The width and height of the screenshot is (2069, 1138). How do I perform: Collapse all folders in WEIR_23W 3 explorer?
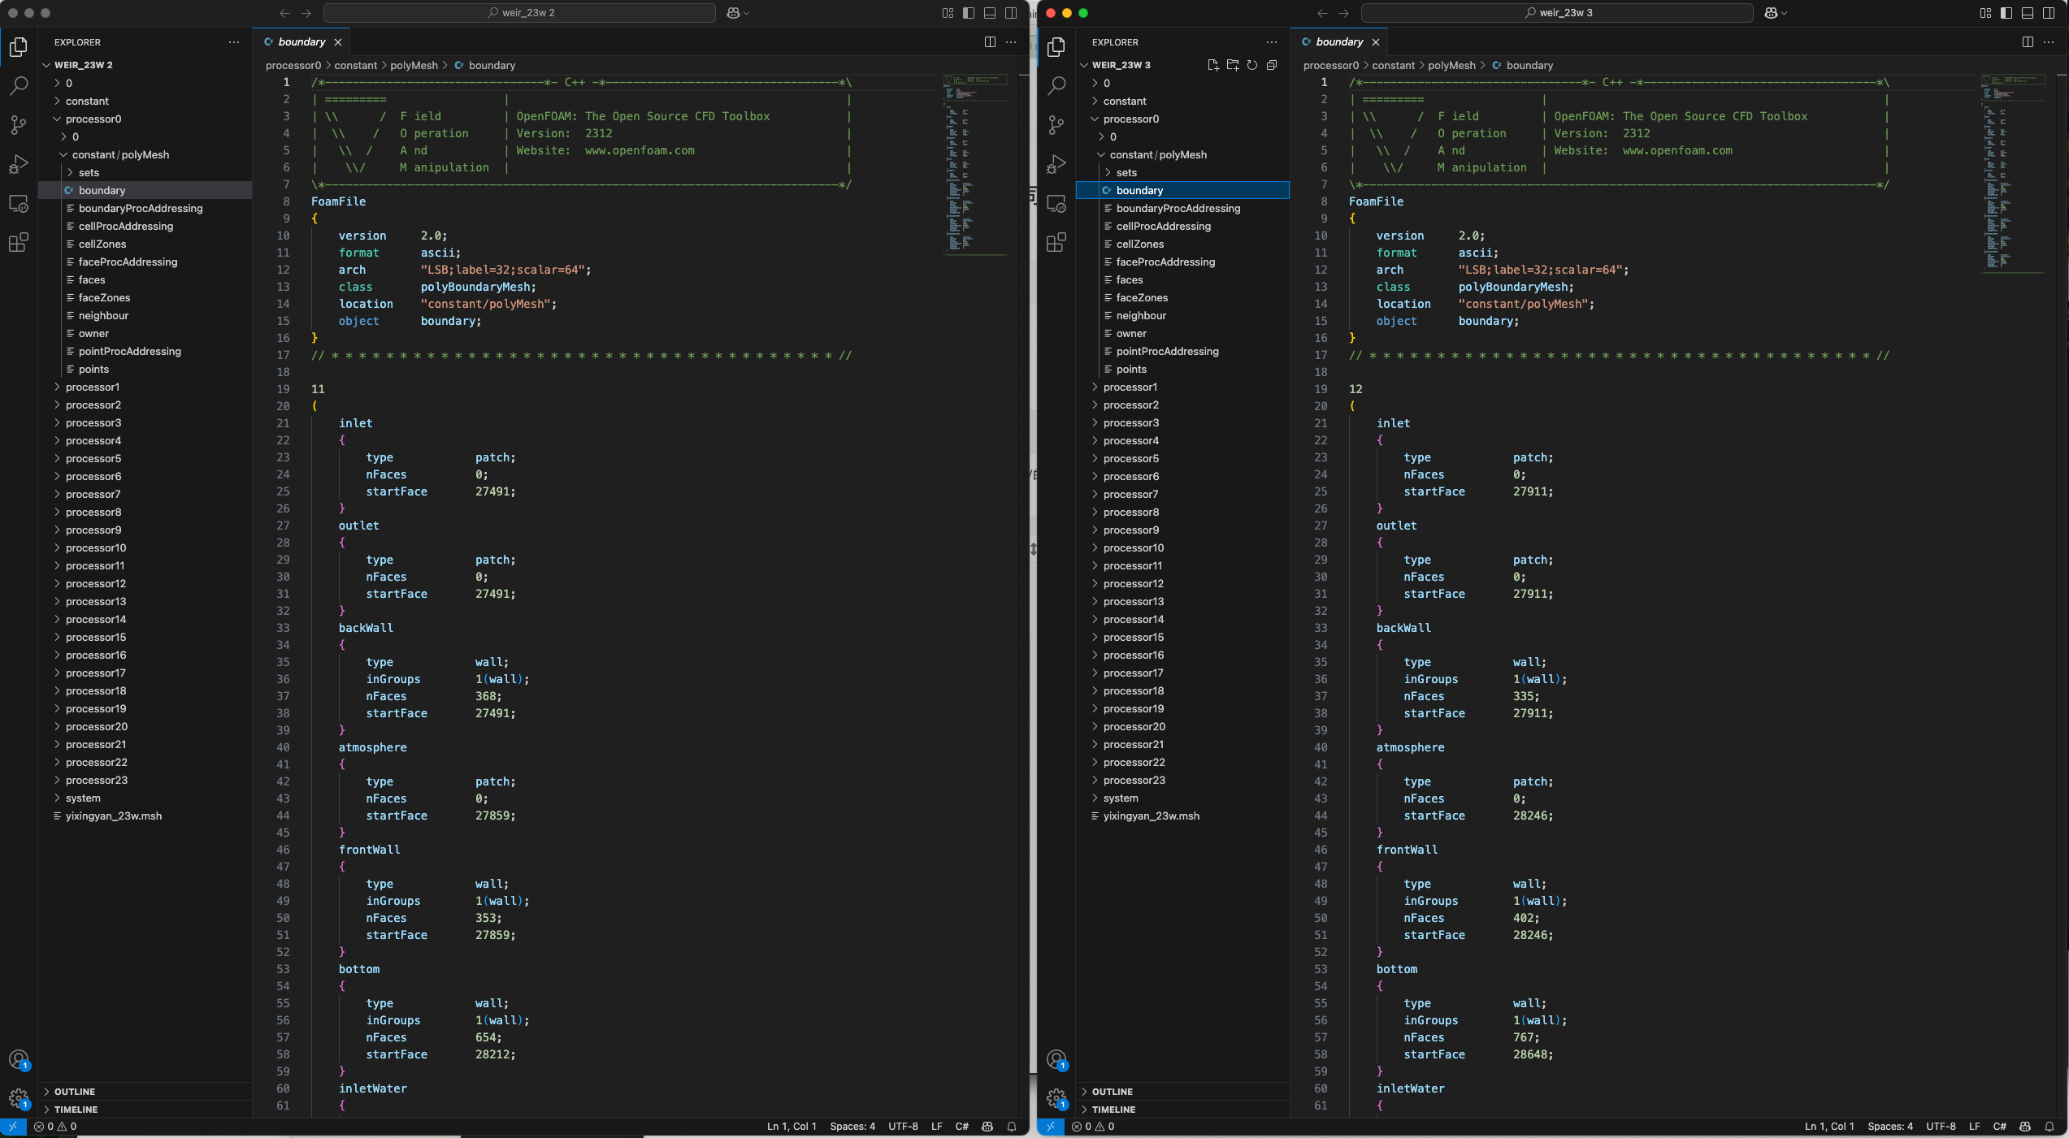(1272, 65)
